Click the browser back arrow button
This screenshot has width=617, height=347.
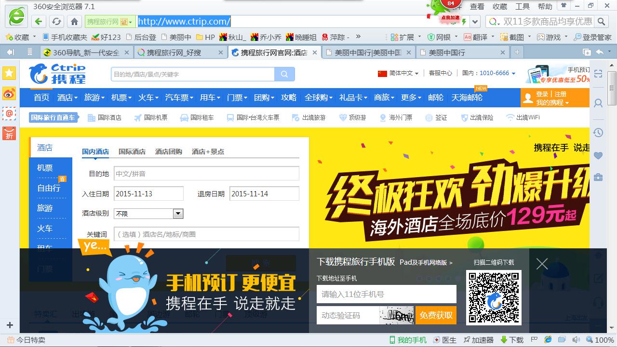click(x=39, y=21)
